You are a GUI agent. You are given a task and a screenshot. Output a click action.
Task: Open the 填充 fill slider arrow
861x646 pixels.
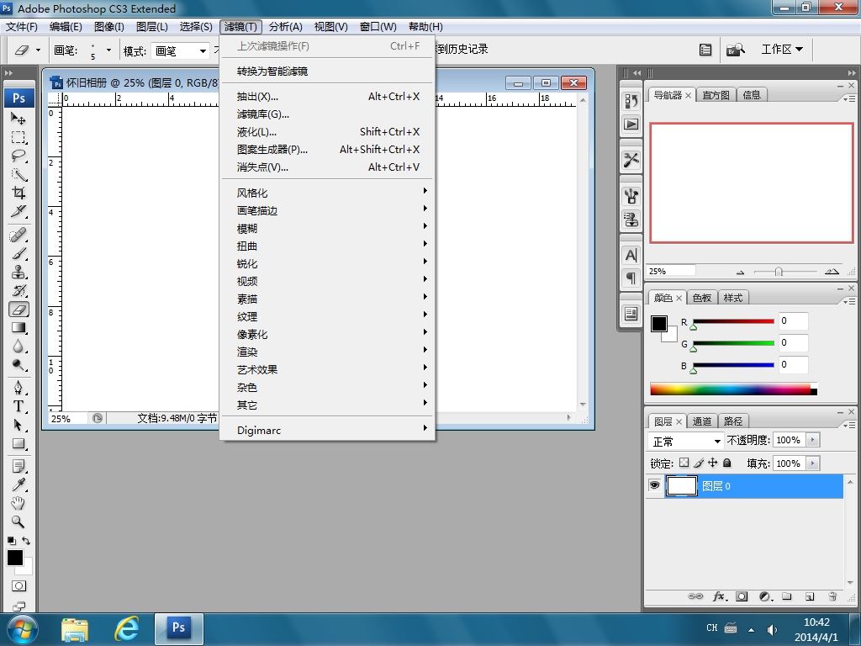813,463
